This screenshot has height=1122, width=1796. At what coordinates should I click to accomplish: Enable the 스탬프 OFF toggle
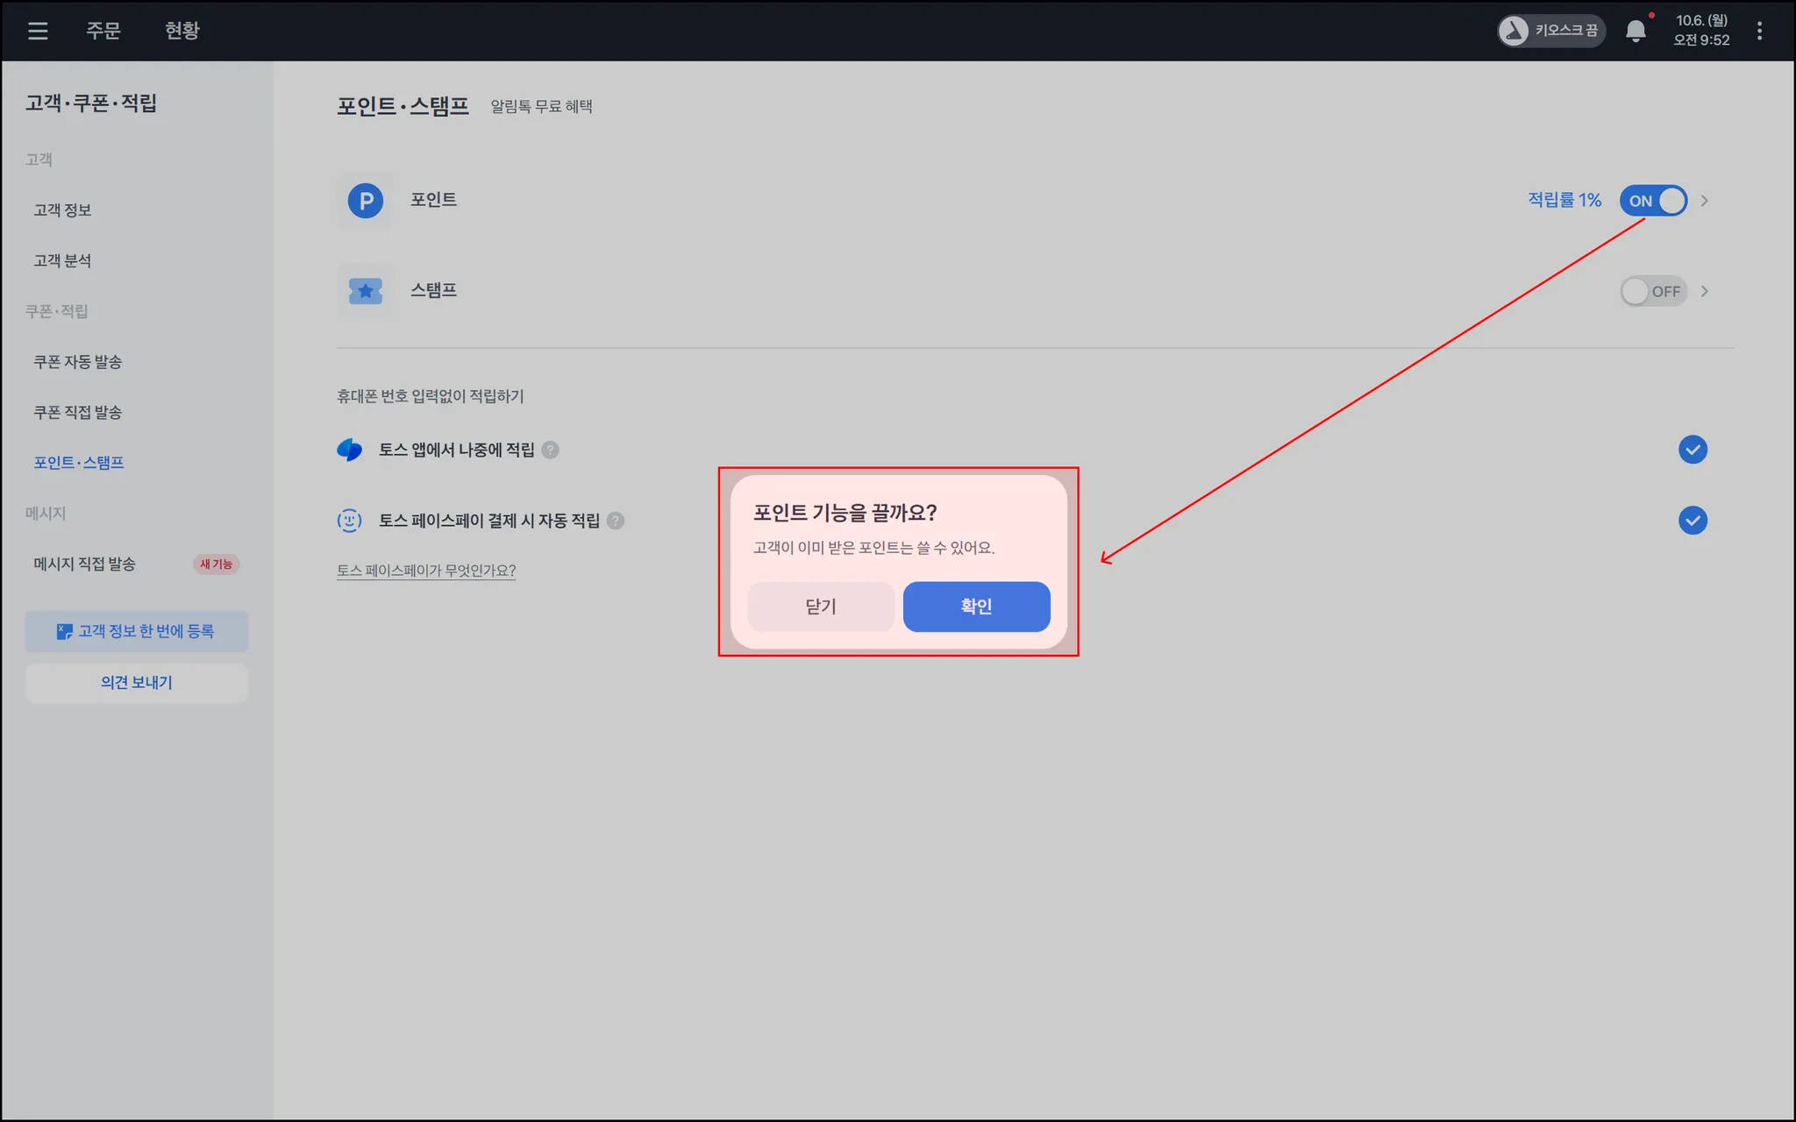click(1653, 291)
